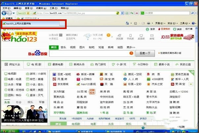Select the 网页 search type tab

(54, 47)
